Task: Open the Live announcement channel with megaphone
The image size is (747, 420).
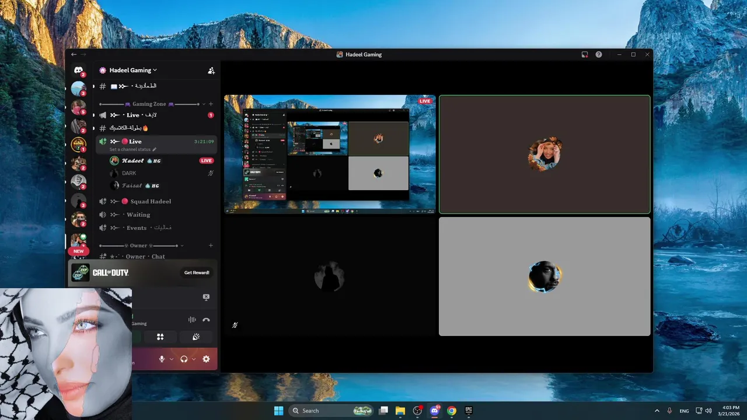Action: click(156, 115)
